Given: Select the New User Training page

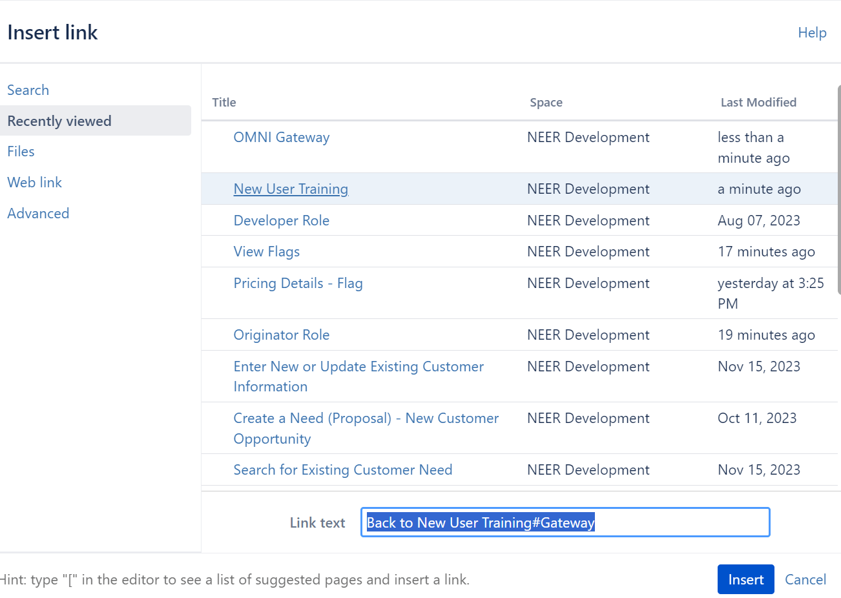Looking at the screenshot, I should click(x=291, y=189).
